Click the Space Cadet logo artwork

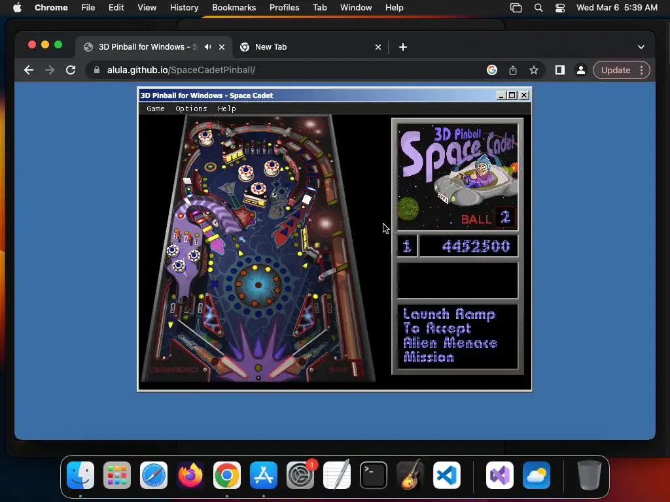[x=457, y=176]
